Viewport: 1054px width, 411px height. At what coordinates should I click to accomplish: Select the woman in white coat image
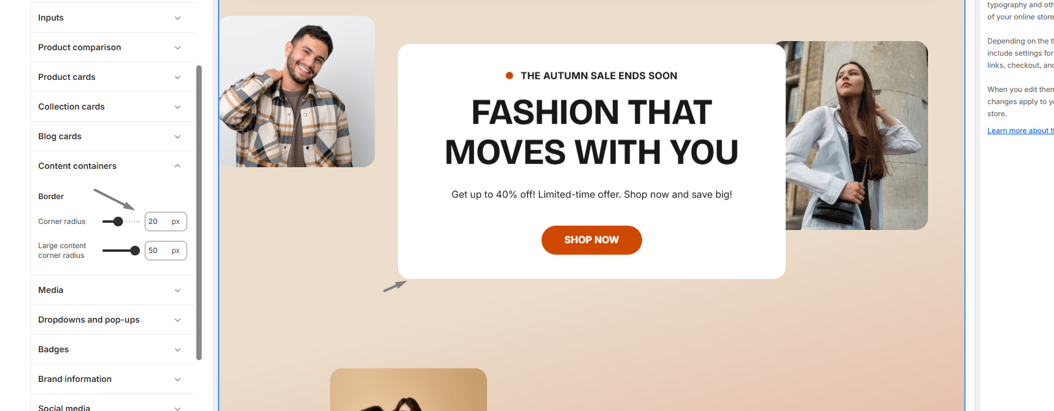click(857, 136)
